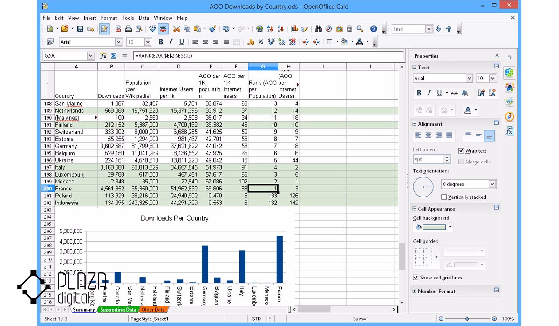The width and height of the screenshot is (559, 326).
Task: Open the Format menu
Action: tap(109, 18)
